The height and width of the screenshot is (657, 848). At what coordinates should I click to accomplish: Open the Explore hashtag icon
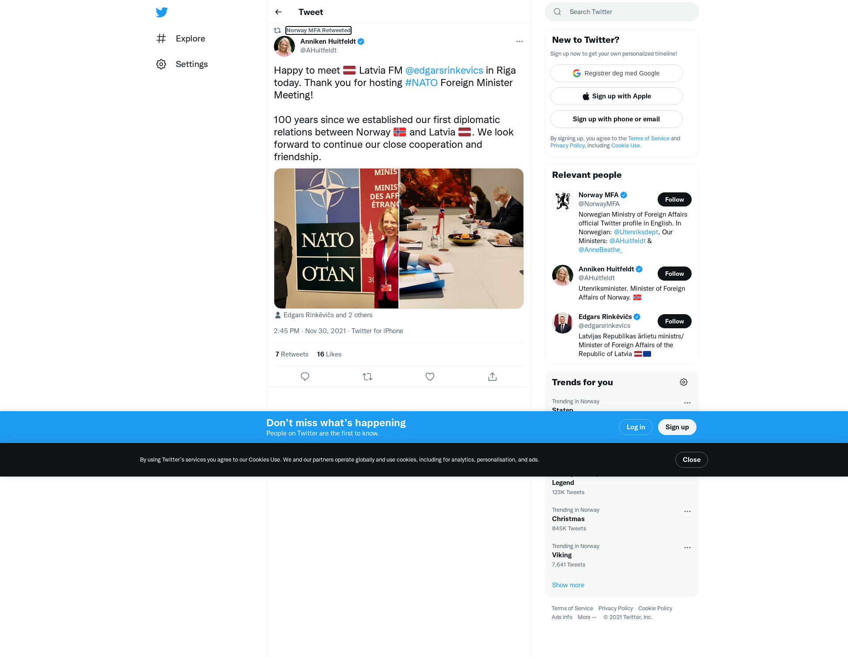[x=161, y=38]
